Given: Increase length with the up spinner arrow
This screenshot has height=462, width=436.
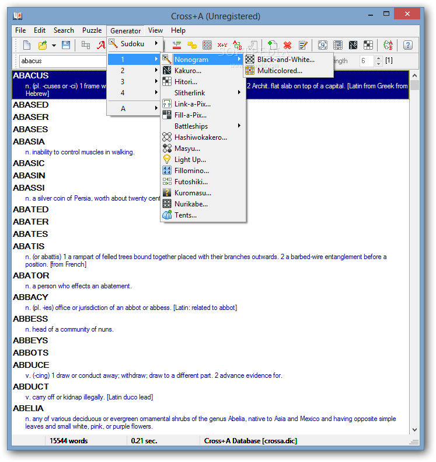Looking at the screenshot, I should tap(378, 58).
